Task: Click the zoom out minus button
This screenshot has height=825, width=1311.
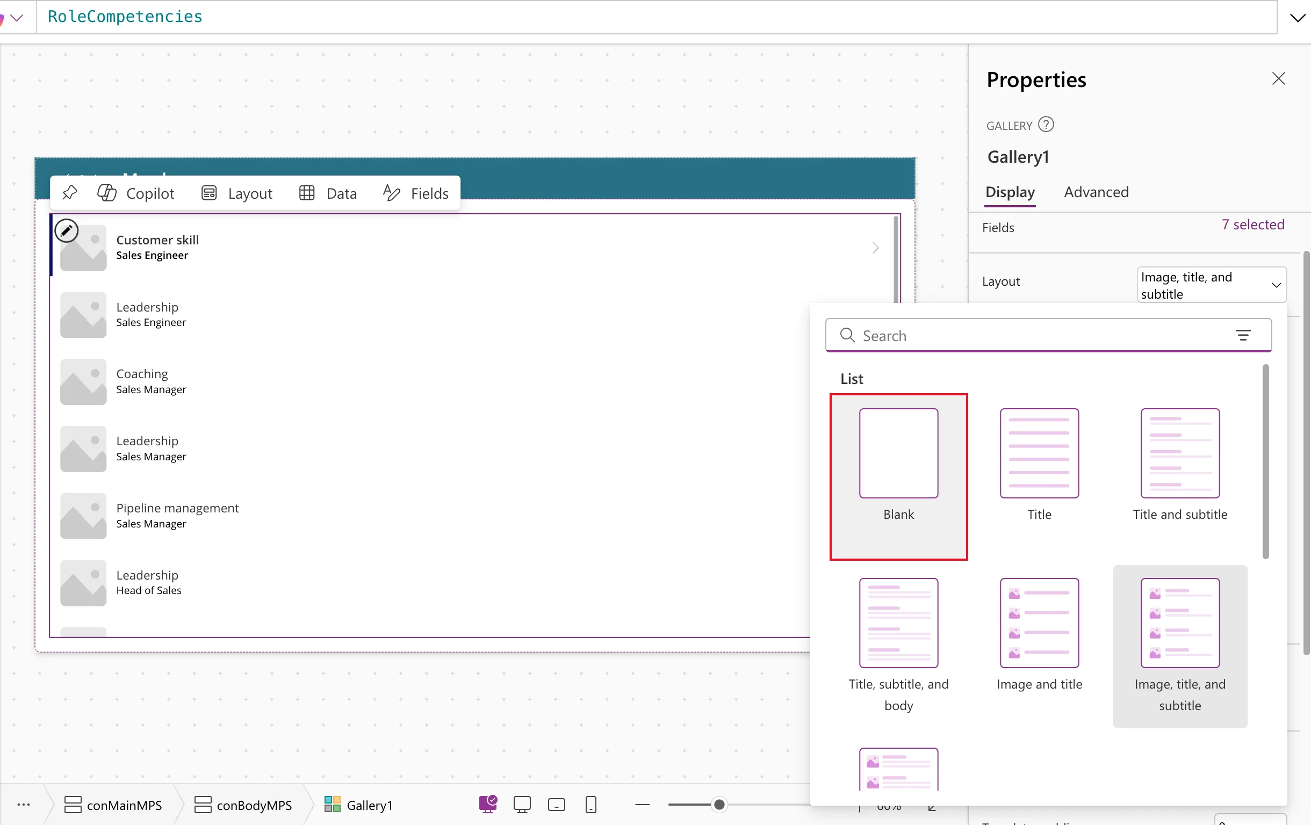Action: 643,804
